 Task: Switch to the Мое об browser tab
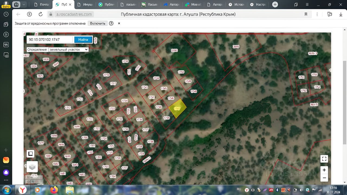click(x=193, y=5)
